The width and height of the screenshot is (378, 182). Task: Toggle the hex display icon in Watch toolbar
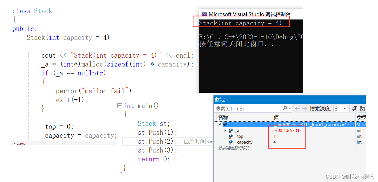click(x=362, y=109)
